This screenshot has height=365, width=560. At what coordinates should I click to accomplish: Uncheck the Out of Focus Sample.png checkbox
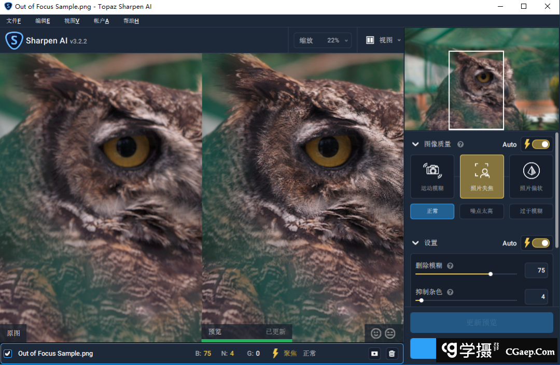tap(8, 354)
